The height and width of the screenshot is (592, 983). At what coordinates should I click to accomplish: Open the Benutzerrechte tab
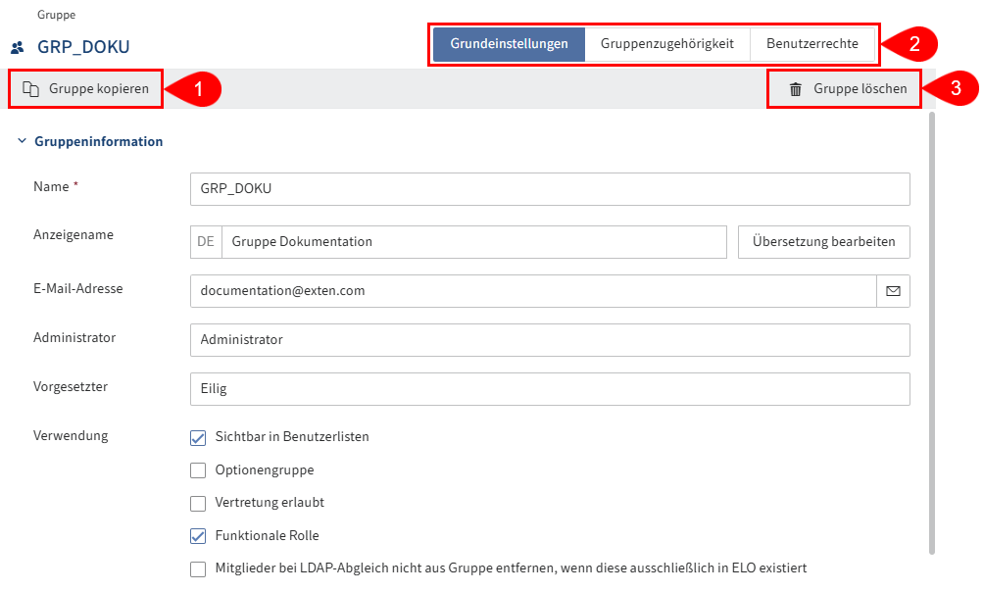pyautogui.click(x=813, y=43)
